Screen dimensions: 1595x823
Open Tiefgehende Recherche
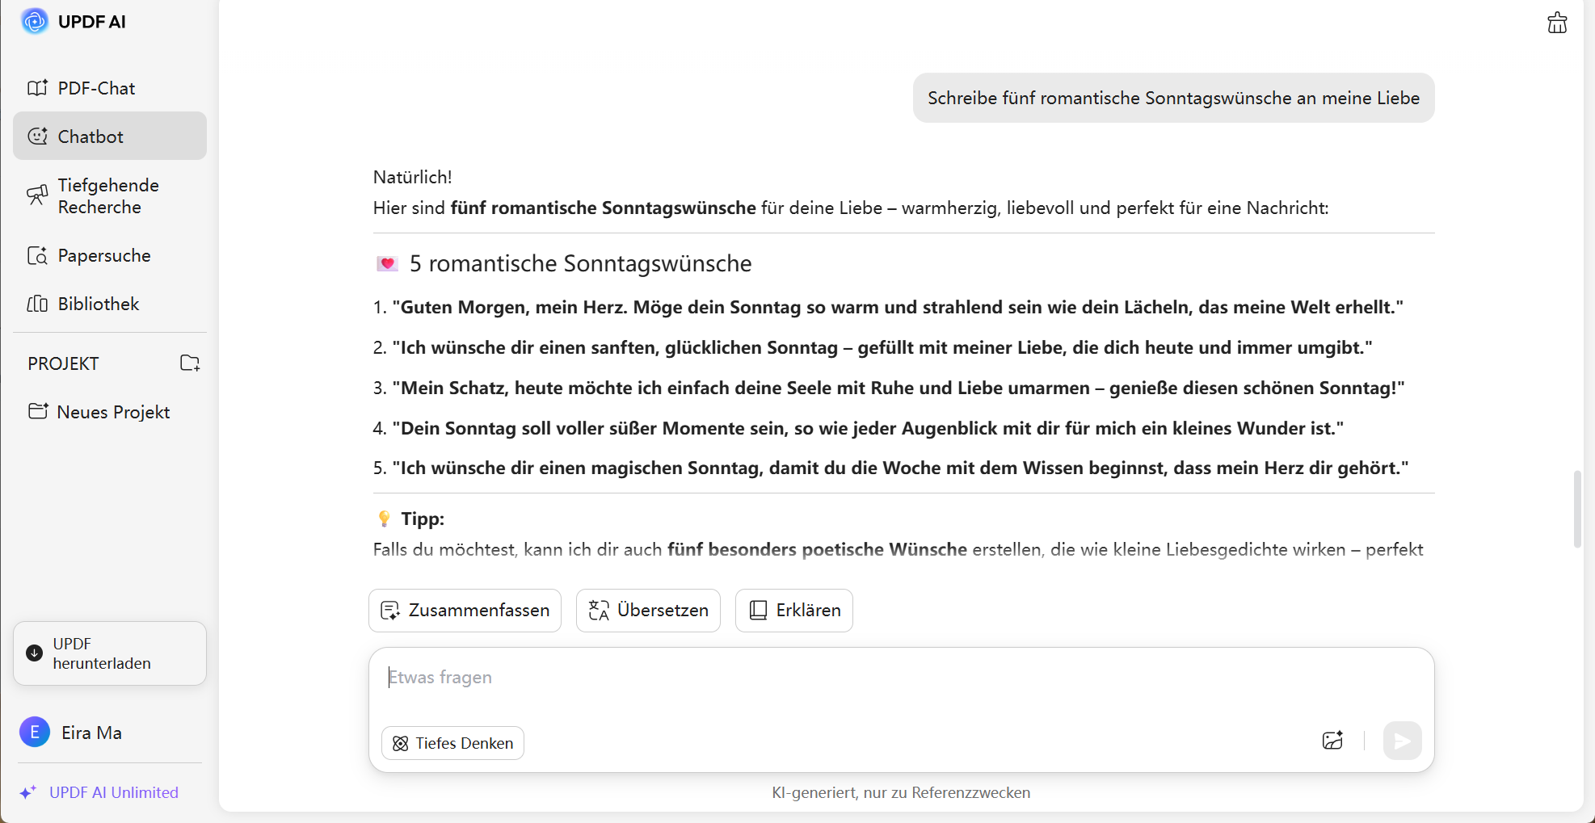pos(108,195)
